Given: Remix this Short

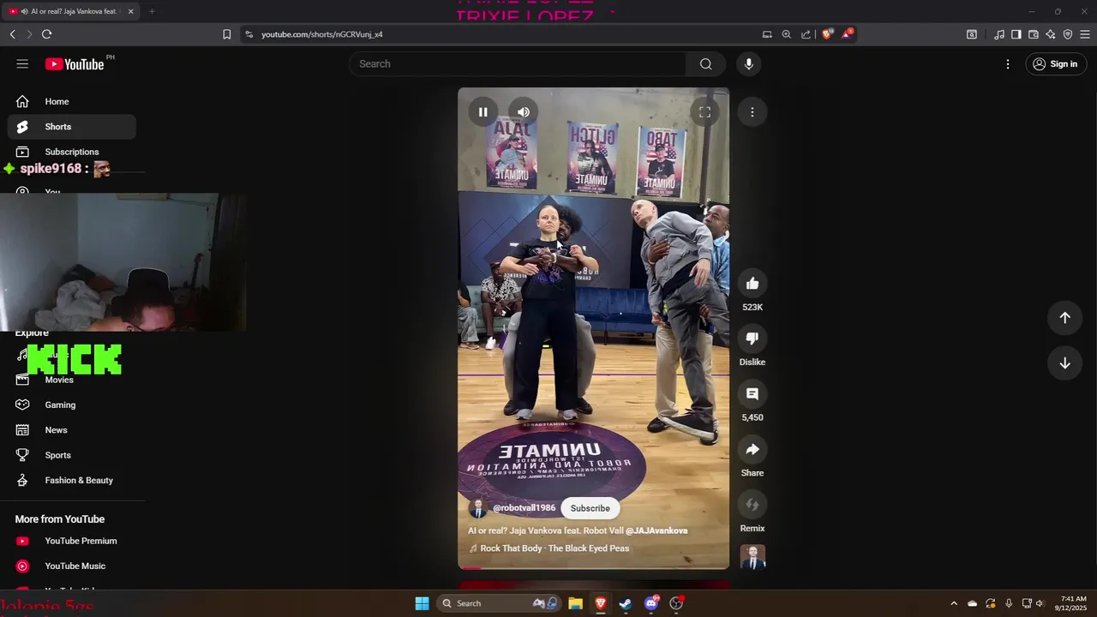Looking at the screenshot, I should 752,505.
